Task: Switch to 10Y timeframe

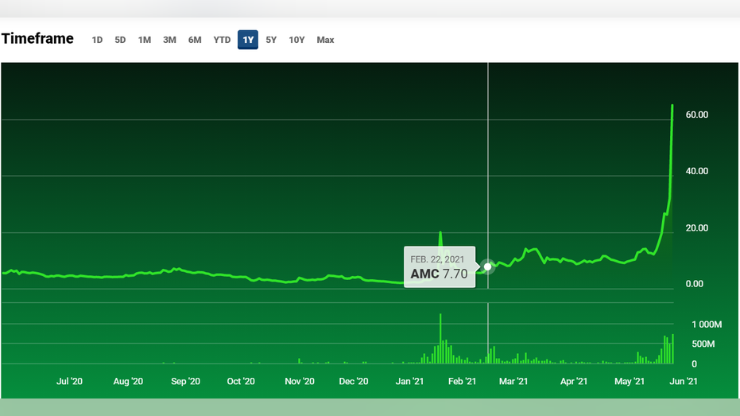Action: pos(296,40)
